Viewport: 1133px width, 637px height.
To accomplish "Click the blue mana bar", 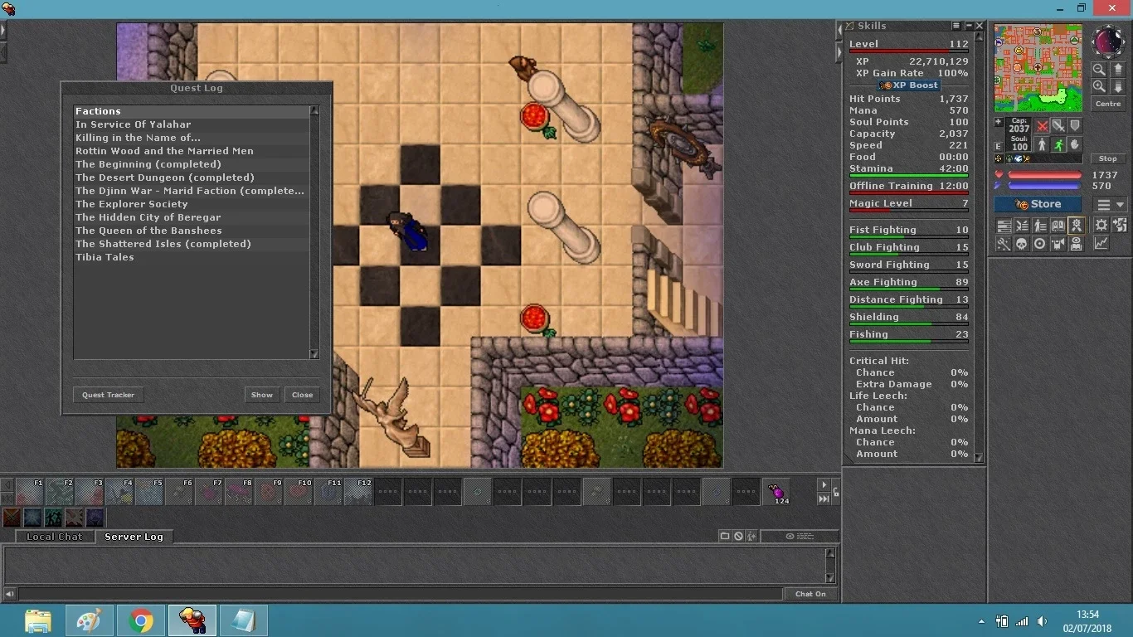I will point(1044,186).
